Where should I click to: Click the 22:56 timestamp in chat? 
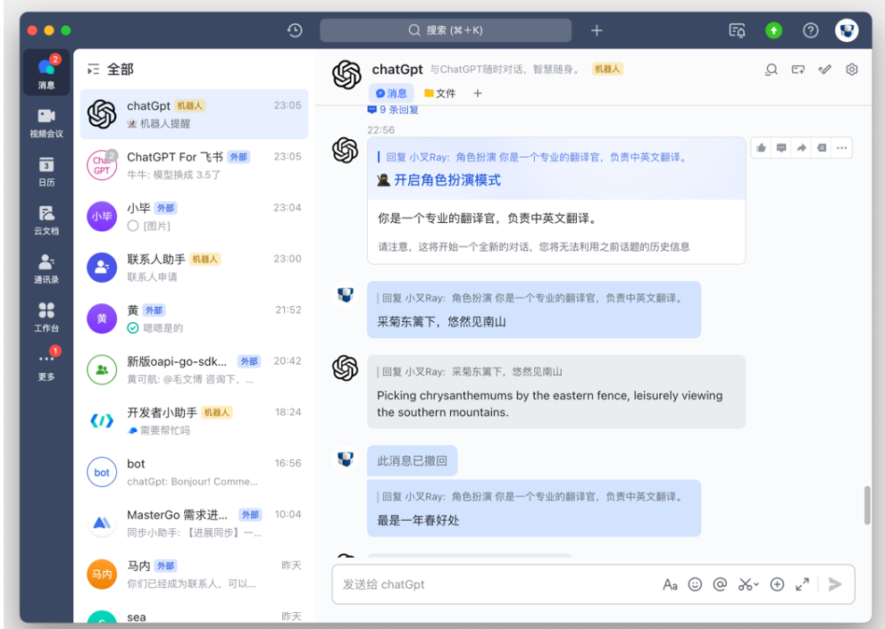pyautogui.click(x=381, y=129)
